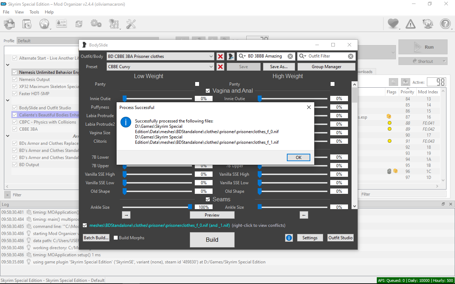Click the refresh arrows toolbar icon
This screenshot has height=284, width=455.
click(x=79, y=24)
